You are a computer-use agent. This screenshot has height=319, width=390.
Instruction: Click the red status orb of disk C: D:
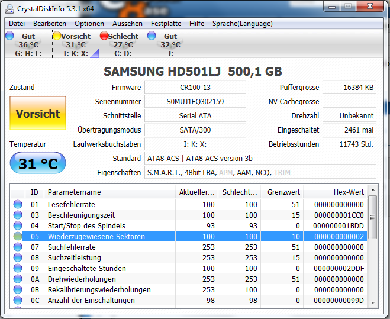tap(104, 36)
